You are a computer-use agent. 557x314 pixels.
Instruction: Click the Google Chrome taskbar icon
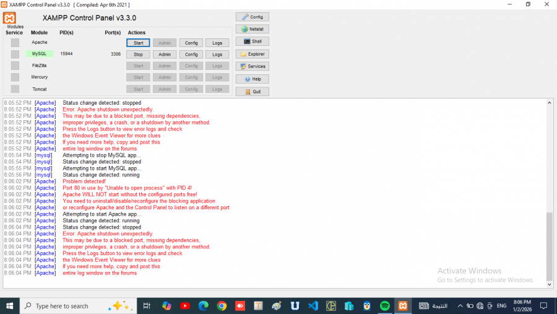click(222, 306)
